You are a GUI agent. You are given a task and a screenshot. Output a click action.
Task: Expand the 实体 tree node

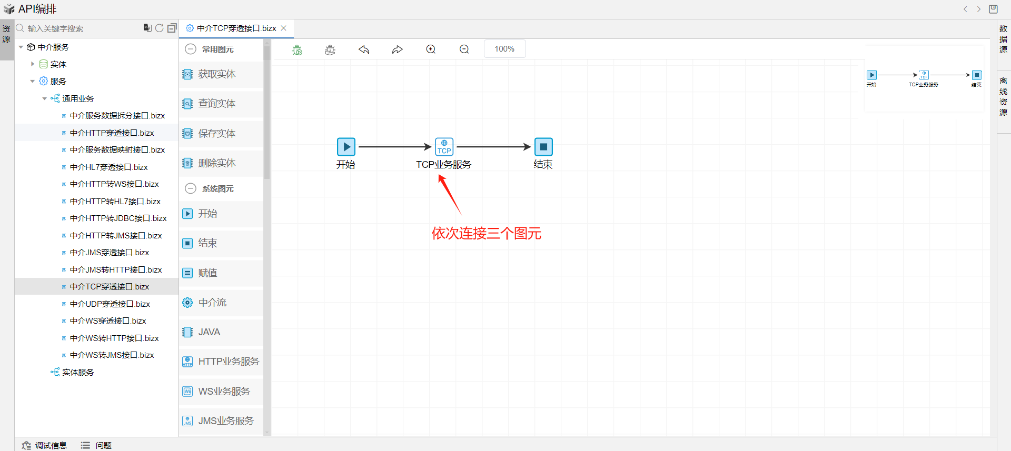coord(33,64)
